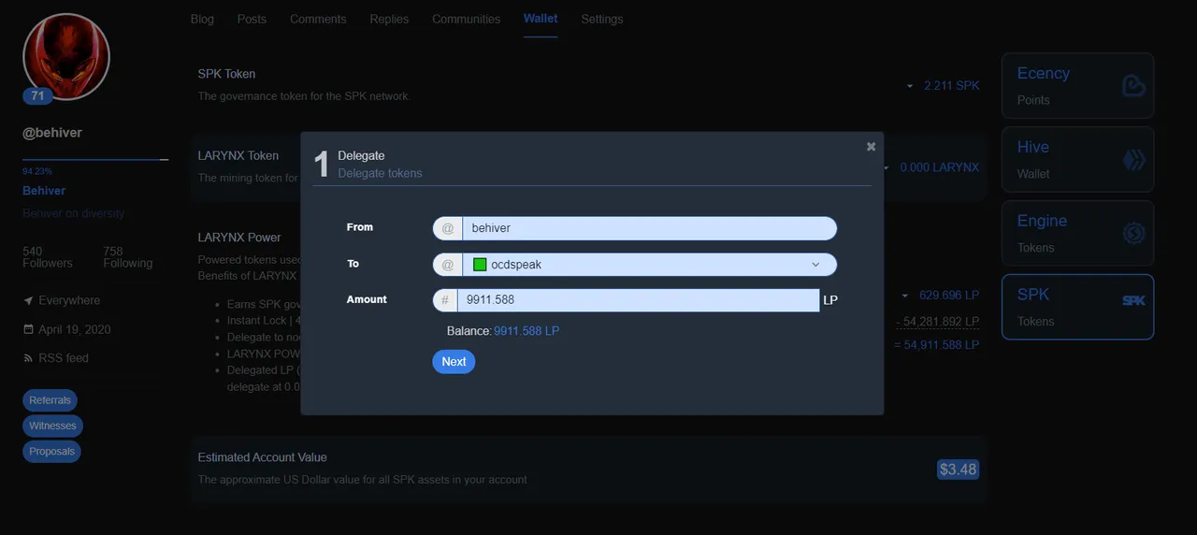Click the - 54,281.892 LP value

pos(937,321)
